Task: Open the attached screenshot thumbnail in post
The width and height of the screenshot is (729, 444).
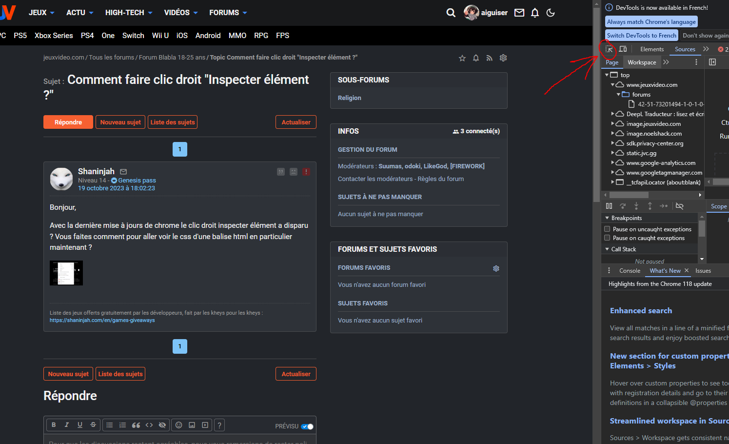Action: pos(66,273)
